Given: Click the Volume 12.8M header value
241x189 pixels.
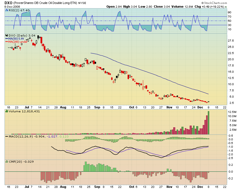Looking at the screenshot, I should 182,7.
